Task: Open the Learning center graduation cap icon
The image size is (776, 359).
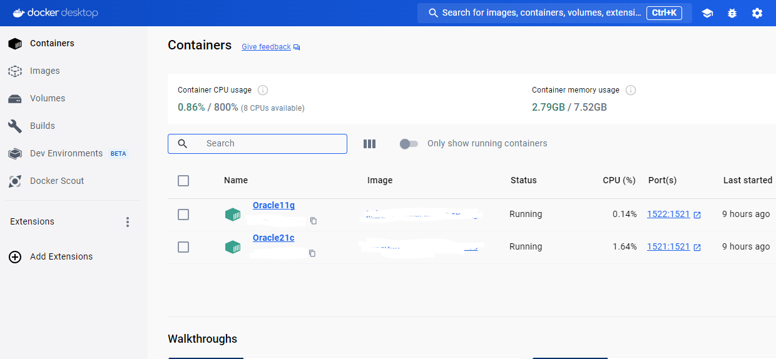Action: (707, 13)
